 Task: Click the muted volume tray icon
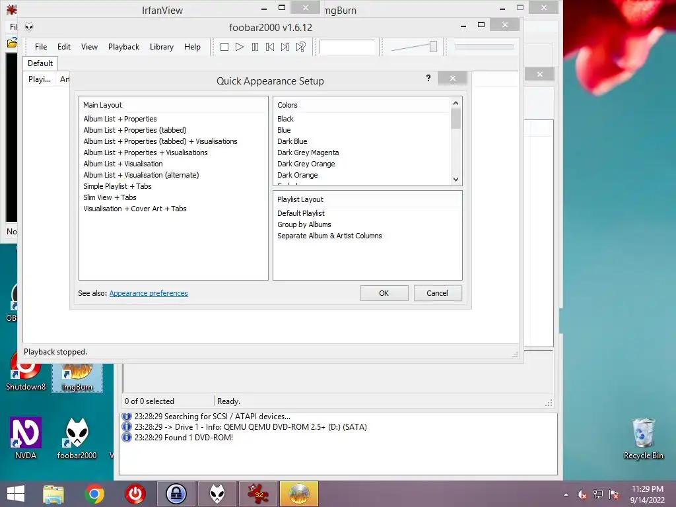click(582, 494)
